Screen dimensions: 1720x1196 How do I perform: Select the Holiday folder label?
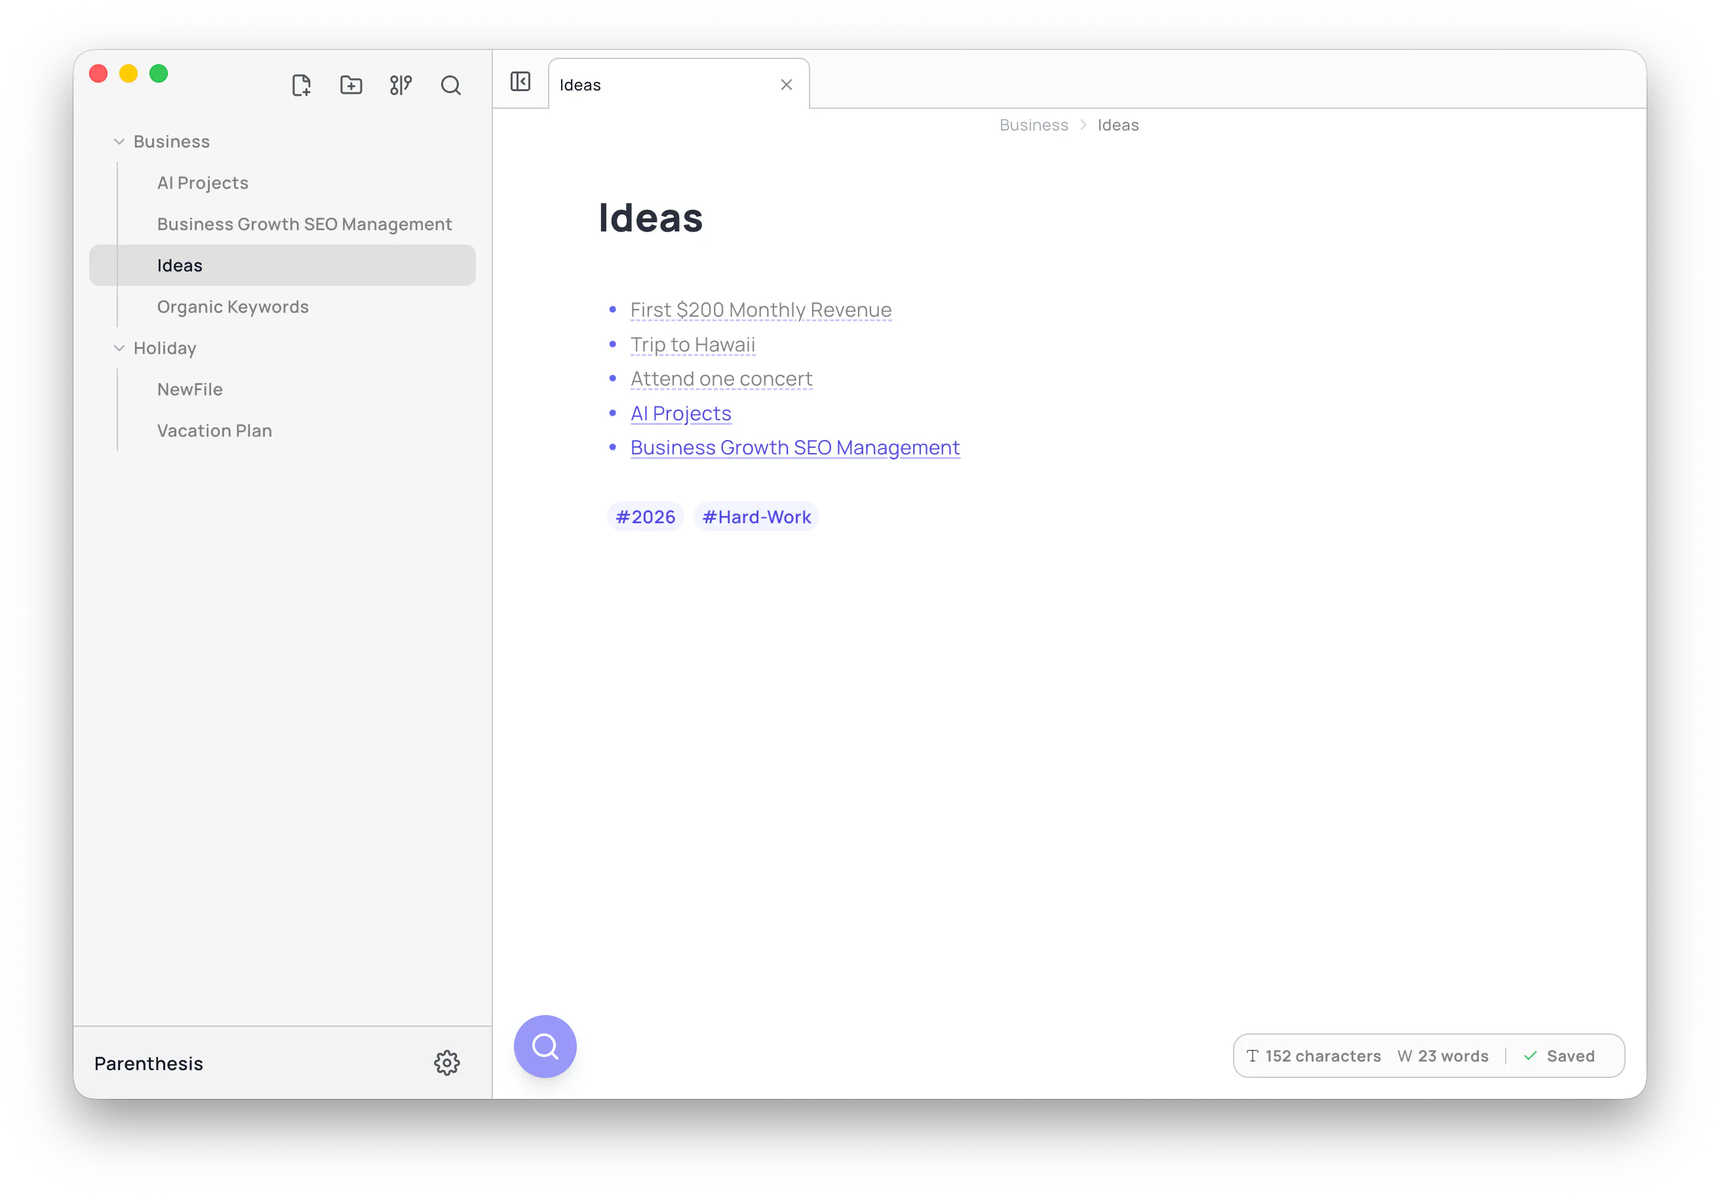click(165, 348)
